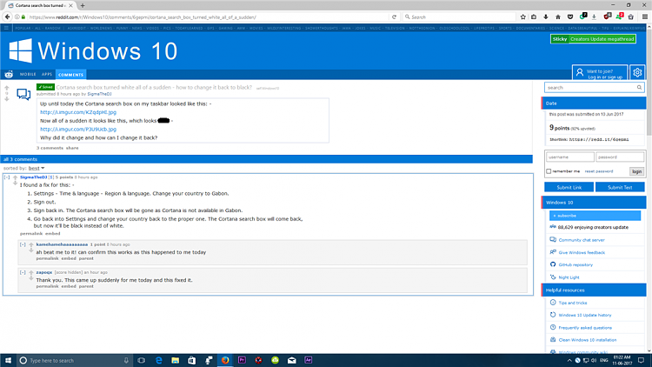Viewport: 652px width, 367px height.
Task: Upvote the Cortana search box post
Action: click(x=7, y=88)
